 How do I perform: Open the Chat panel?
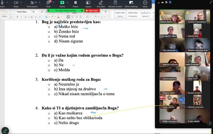tap(48, 3)
